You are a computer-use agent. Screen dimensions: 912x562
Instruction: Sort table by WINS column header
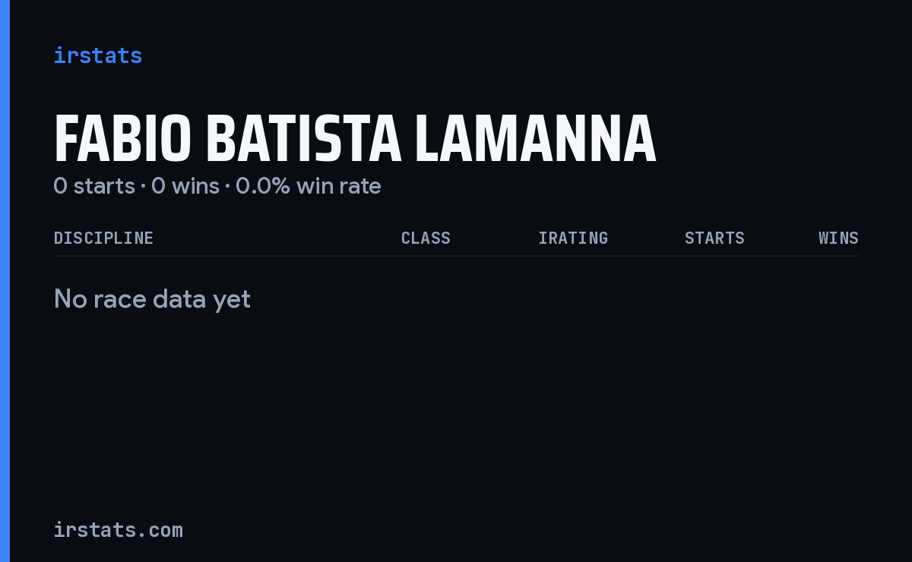tap(838, 238)
